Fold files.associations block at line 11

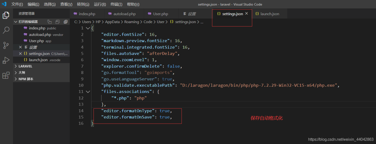point(88,92)
